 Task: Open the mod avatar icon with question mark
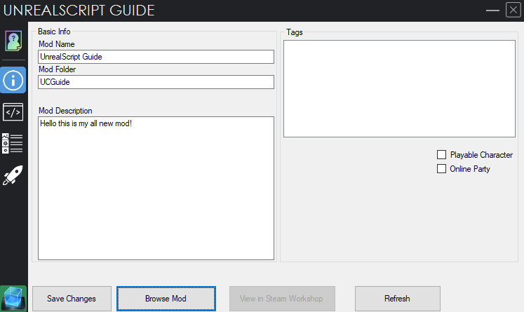(x=13, y=41)
